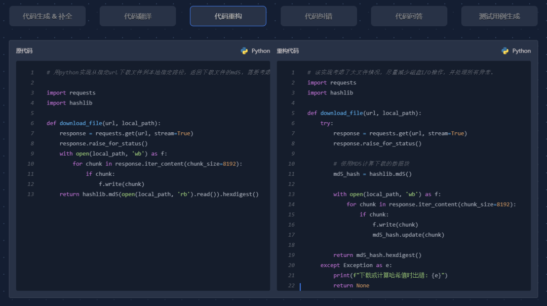This screenshot has height=306, width=547.
Task: Click the '# 使用MD5计算下载的数据块' comment
Action: pos(371,164)
